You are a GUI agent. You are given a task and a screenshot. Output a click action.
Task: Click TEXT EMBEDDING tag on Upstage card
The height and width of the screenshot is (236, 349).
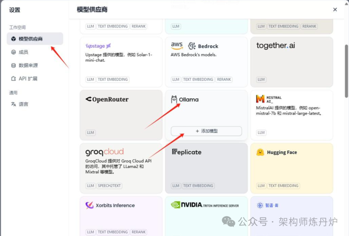click(113, 79)
